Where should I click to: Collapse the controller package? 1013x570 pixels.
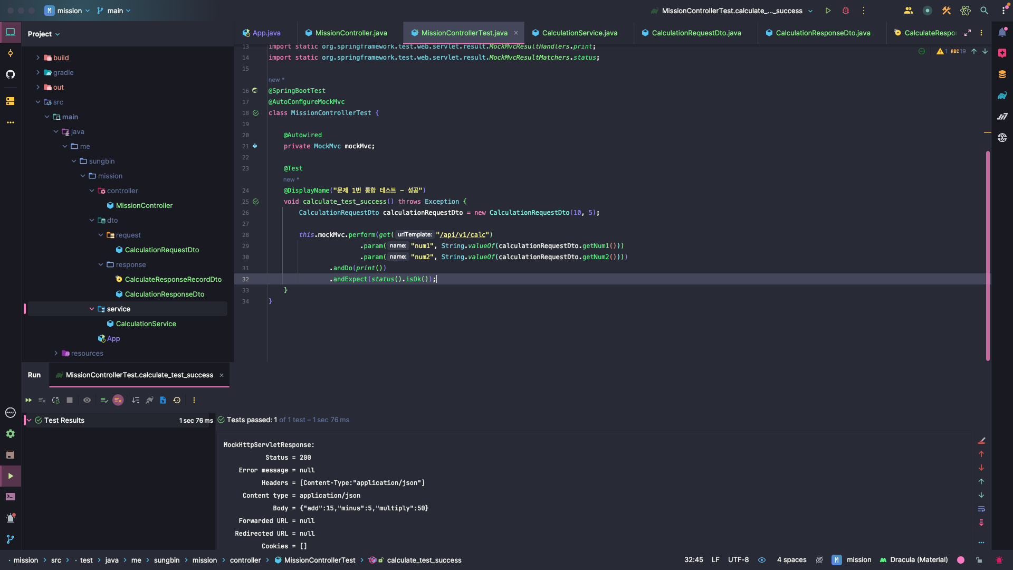coord(92,191)
